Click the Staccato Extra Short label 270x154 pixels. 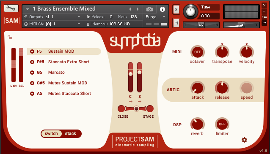[x=69, y=62]
